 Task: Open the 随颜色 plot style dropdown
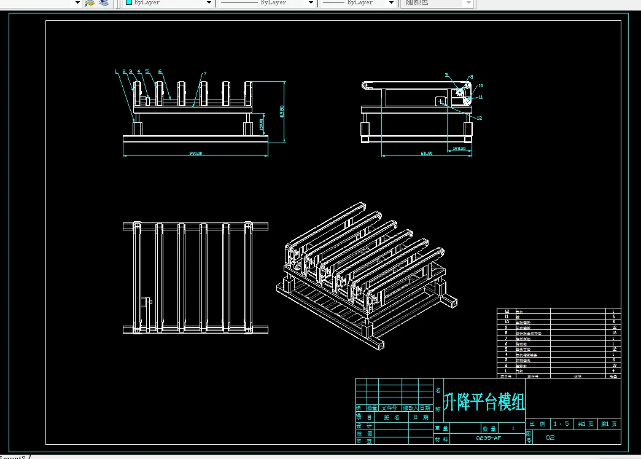468,3
